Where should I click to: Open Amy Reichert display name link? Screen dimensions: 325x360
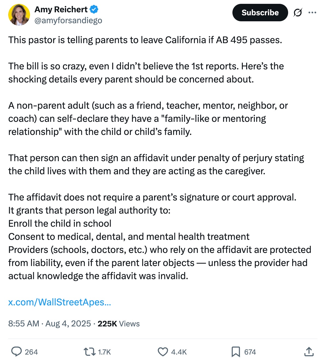(61, 10)
